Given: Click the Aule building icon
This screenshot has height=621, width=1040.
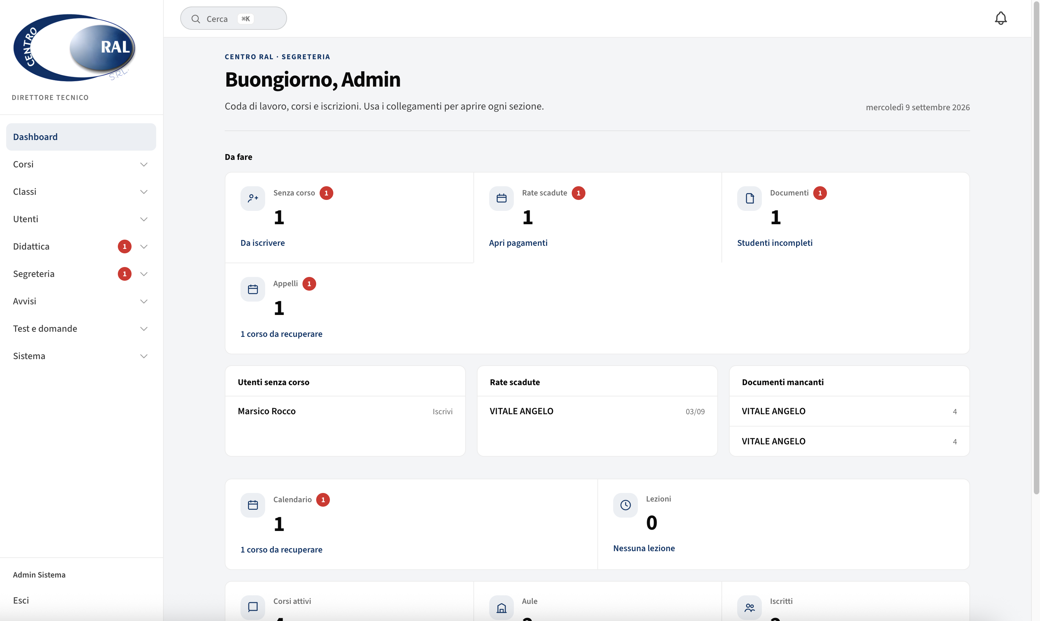Looking at the screenshot, I should click(501, 607).
